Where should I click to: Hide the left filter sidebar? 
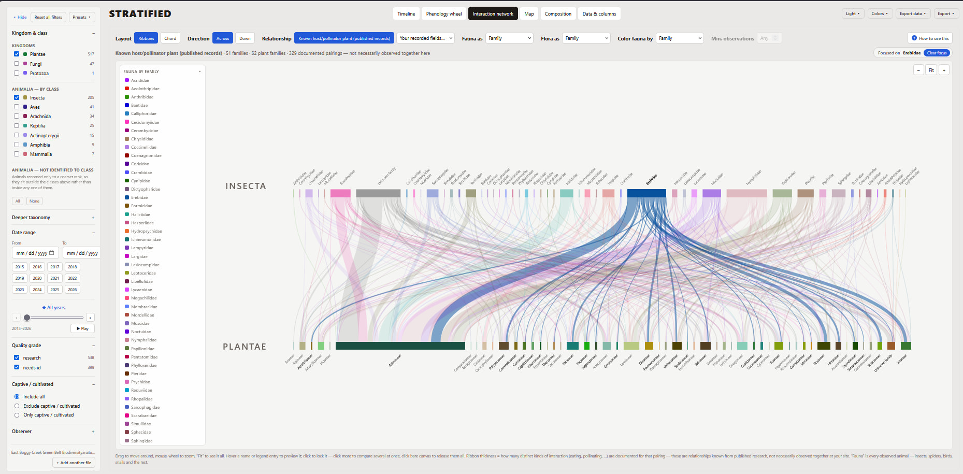(20, 17)
